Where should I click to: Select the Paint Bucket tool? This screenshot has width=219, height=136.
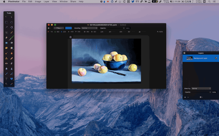tap(11, 43)
